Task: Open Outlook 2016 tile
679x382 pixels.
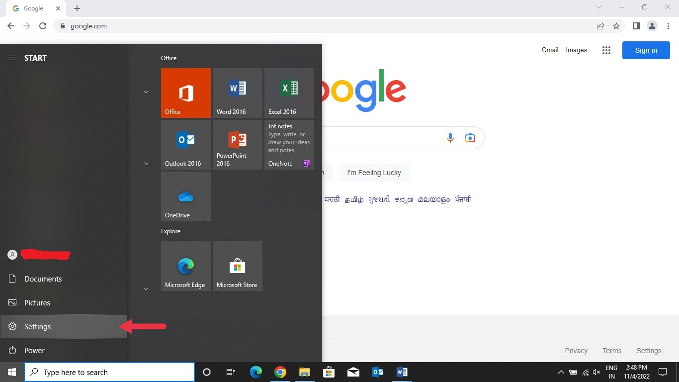Action: click(x=186, y=145)
